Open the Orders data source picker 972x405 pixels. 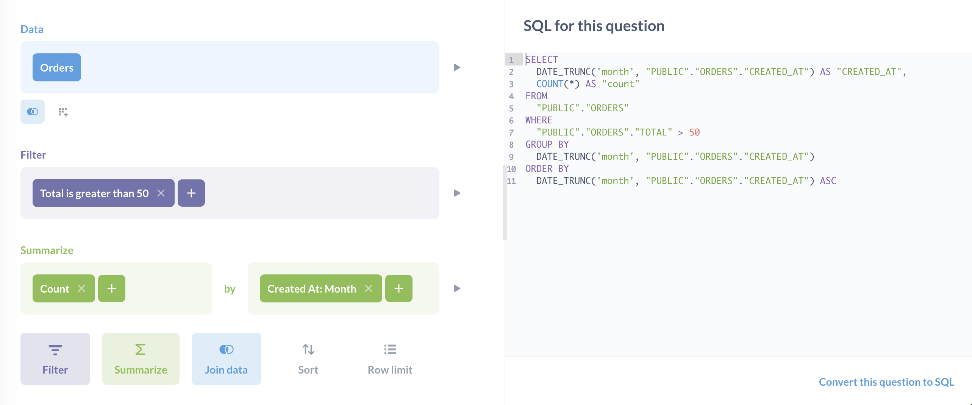point(56,67)
